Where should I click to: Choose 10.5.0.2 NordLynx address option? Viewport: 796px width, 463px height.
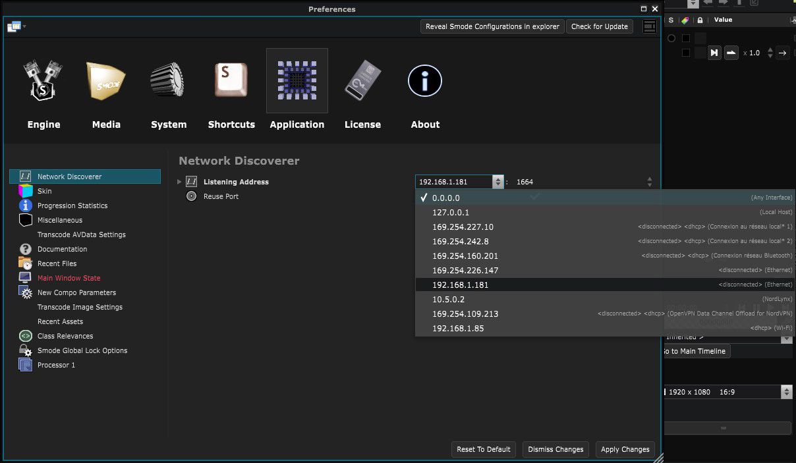606,299
